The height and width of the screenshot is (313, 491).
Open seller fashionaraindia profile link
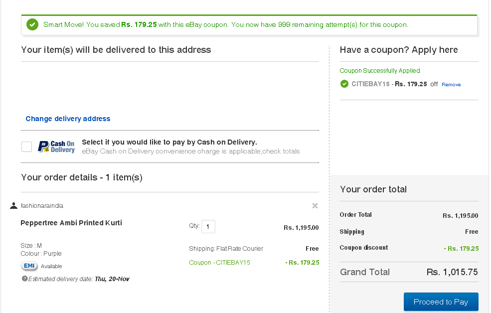pos(42,206)
